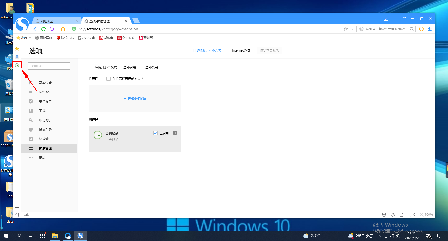Screen dimensions: 448x241
Task: Open 聚划算 bookmark
Action: click(x=146, y=38)
